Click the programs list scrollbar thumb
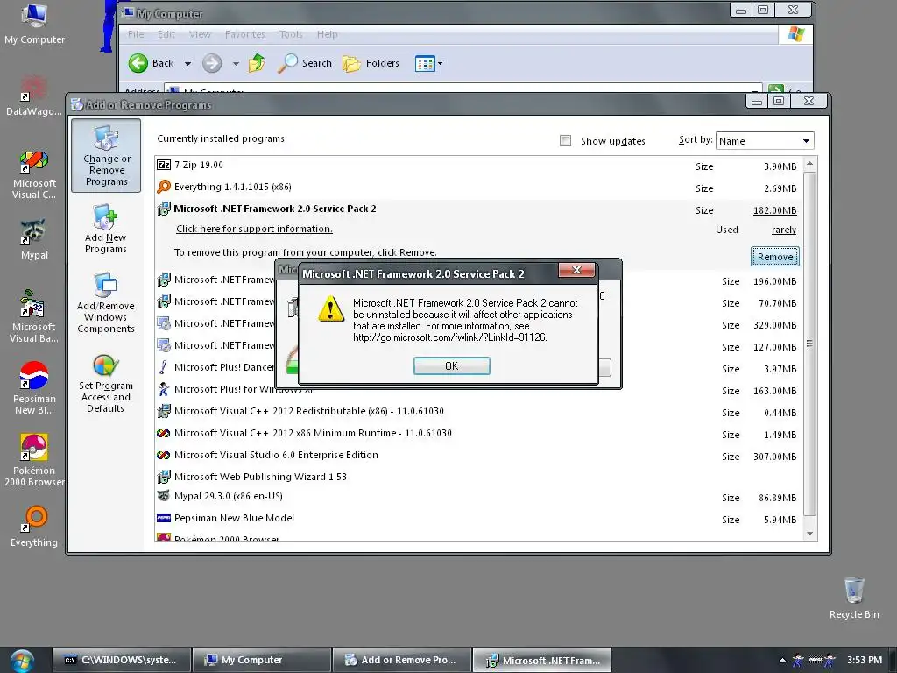The image size is (897, 673). 809,344
